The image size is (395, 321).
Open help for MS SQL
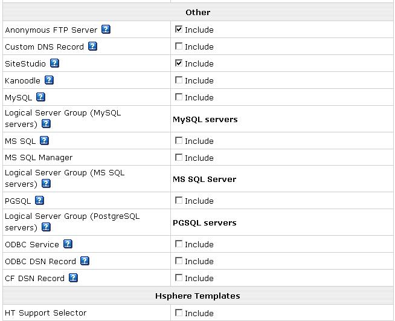(x=44, y=140)
